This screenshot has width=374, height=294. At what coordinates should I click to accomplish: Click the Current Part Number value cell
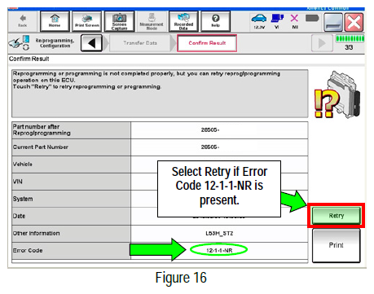pyautogui.click(x=219, y=147)
